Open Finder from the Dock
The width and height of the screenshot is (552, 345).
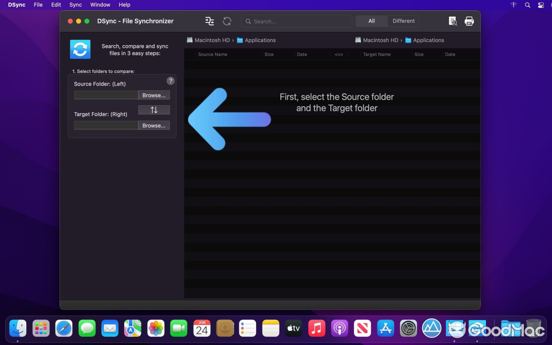18,328
